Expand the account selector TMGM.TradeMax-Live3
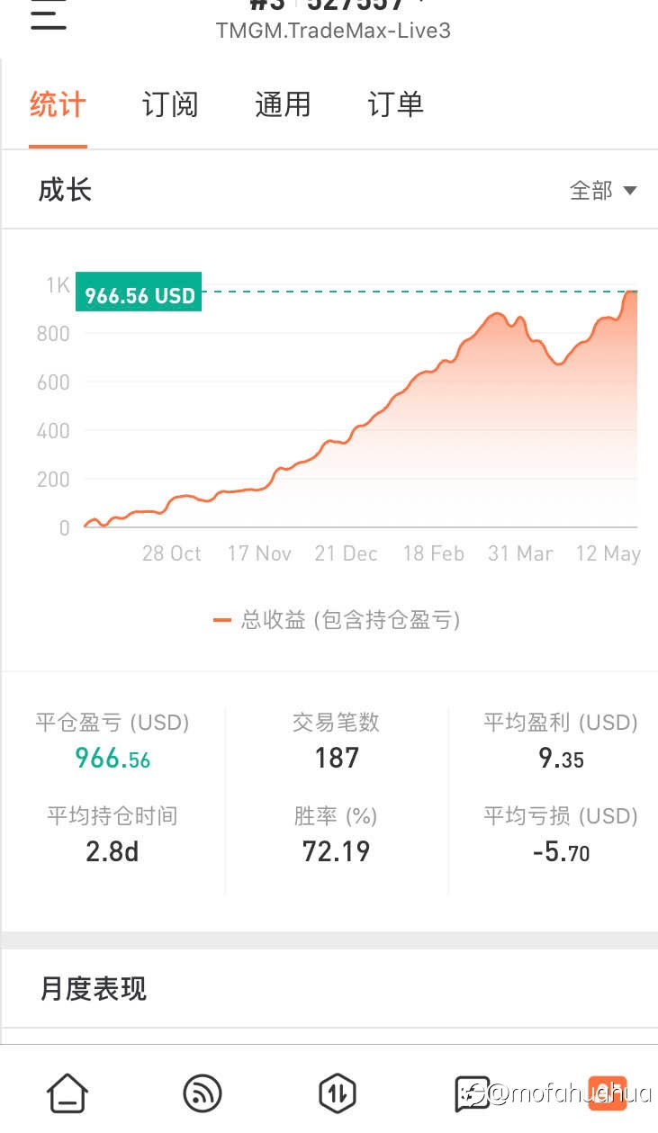Viewport: 658px width, 1133px height. click(333, 30)
